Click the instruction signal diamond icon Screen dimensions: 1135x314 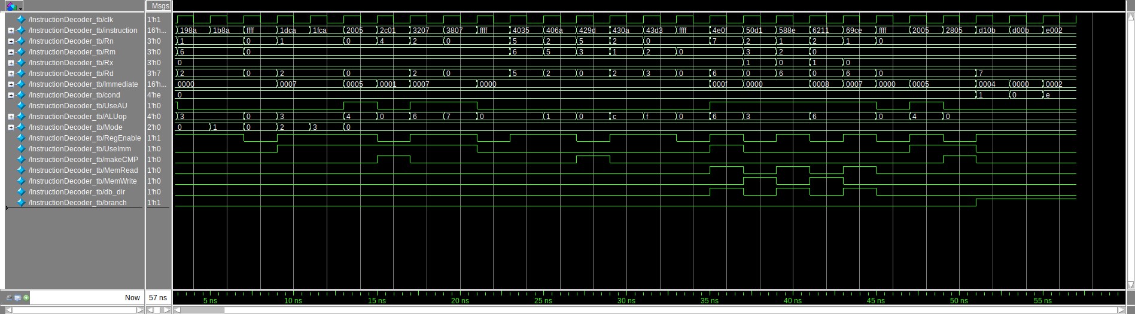click(22, 31)
